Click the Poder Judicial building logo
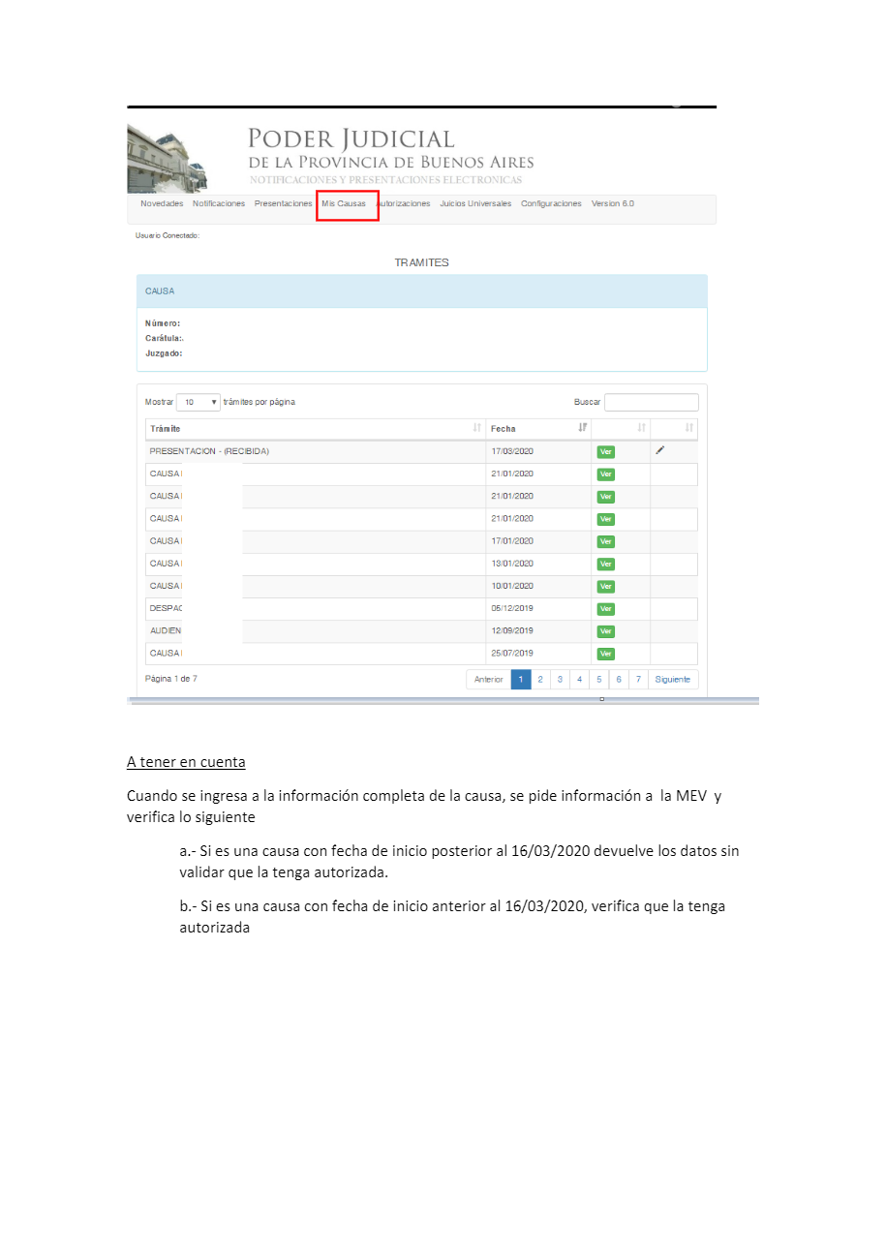886x1253 pixels. 167,160
